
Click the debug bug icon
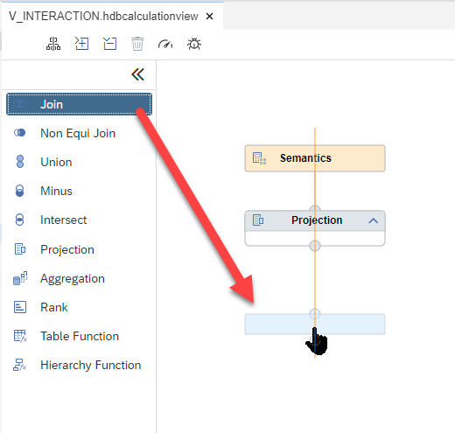click(x=194, y=44)
